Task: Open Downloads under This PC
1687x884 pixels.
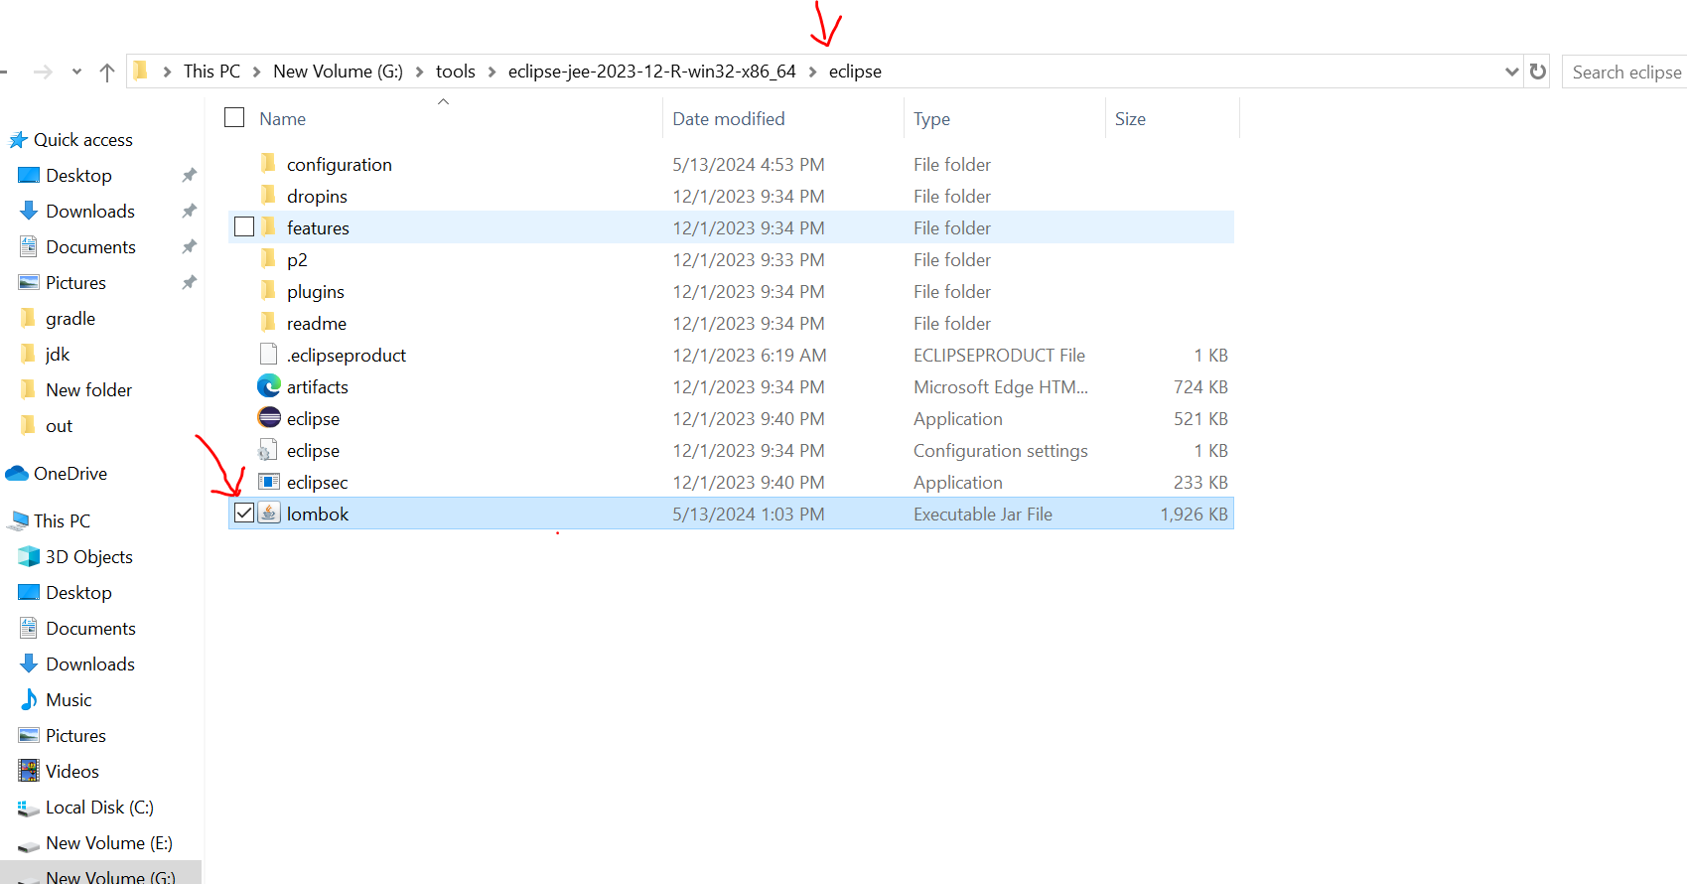Action: point(90,664)
